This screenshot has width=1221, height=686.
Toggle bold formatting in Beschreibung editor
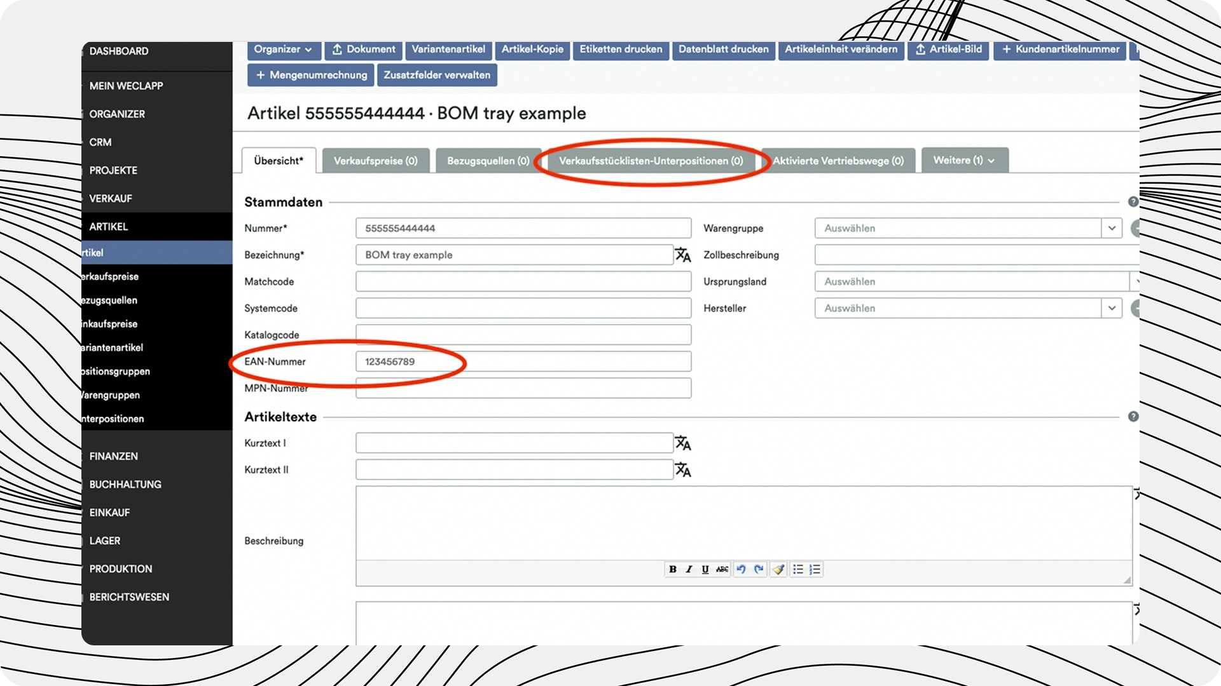pyautogui.click(x=672, y=569)
